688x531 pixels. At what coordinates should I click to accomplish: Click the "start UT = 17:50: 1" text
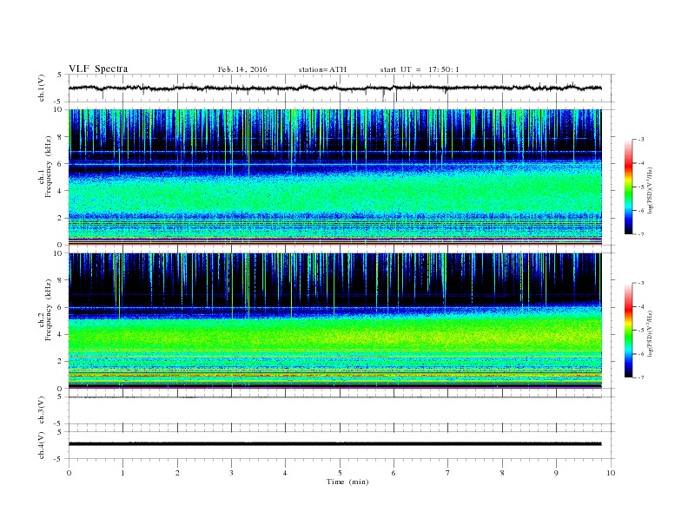pyautogui.click(x=420, y=69)
